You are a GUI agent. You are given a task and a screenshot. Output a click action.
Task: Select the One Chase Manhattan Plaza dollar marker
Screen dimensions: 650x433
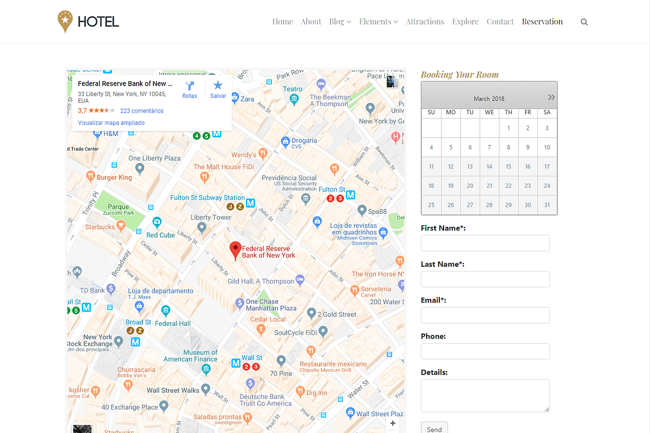pyautogui.click(x=239, y=303)
